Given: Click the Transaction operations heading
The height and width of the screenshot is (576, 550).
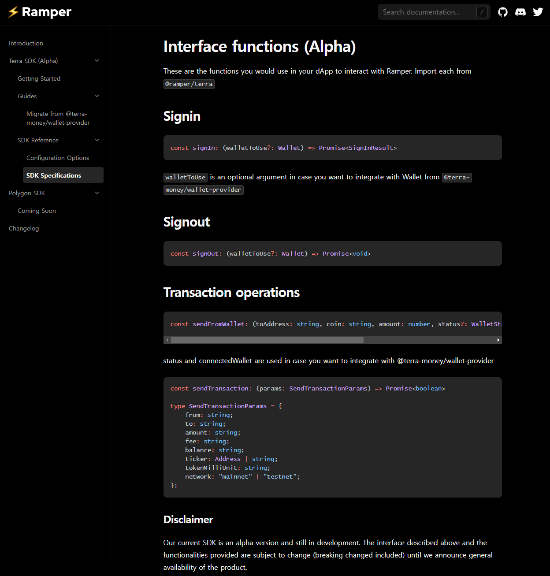Looking at the screenshot, I should pyautogui.click(x=231, y=292).
